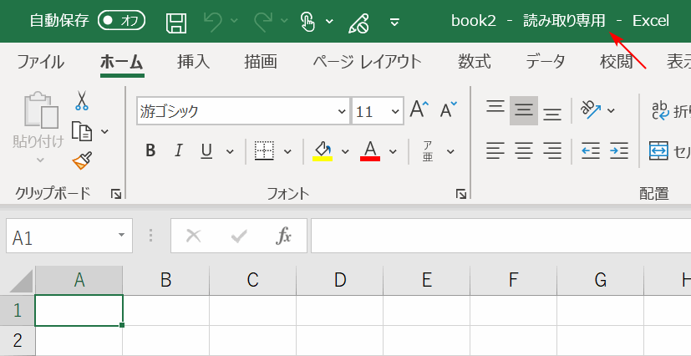Viewport: 691px width, 356px height.
Task: Click the Wrap Text icon
Action: 660,110
